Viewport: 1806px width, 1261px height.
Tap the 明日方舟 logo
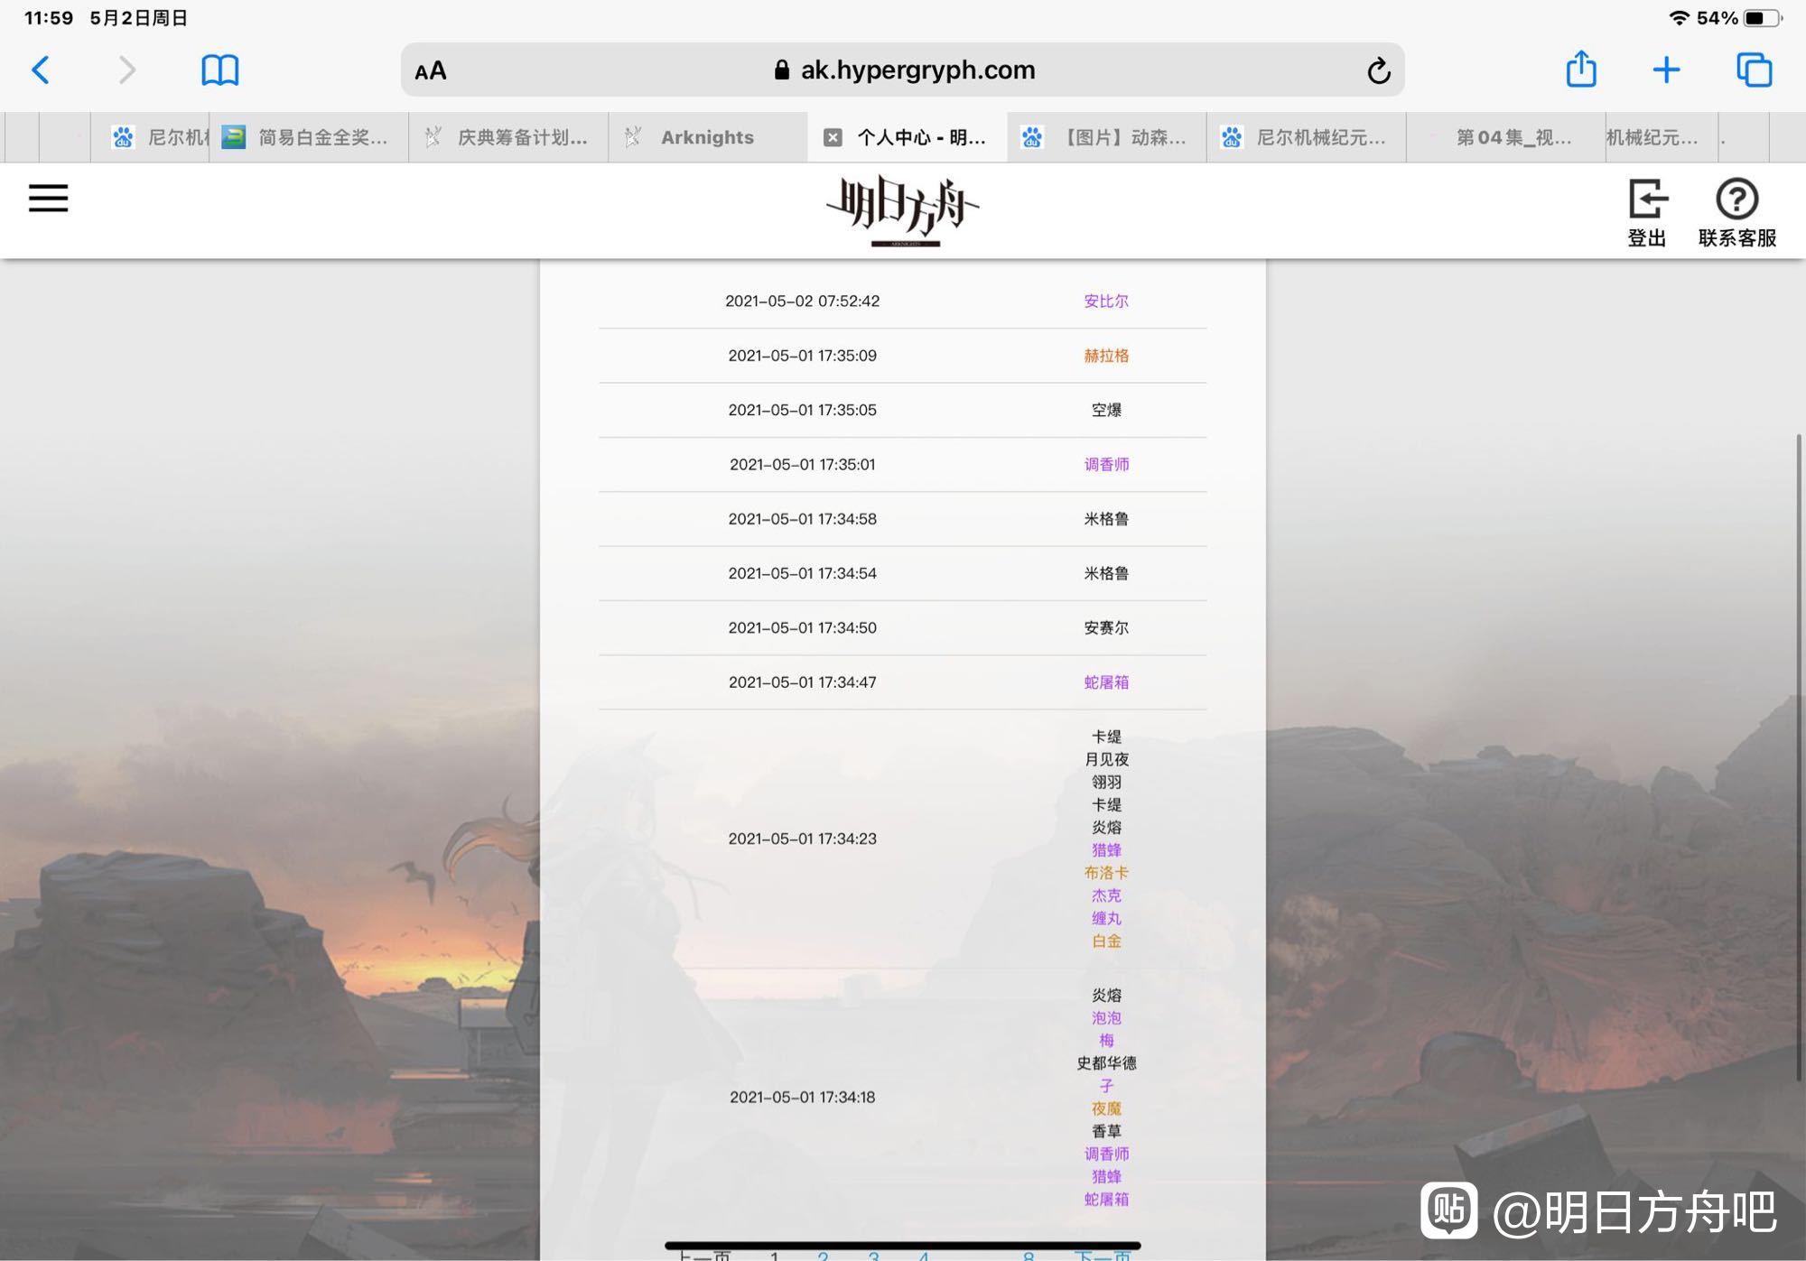click(903, 211)
